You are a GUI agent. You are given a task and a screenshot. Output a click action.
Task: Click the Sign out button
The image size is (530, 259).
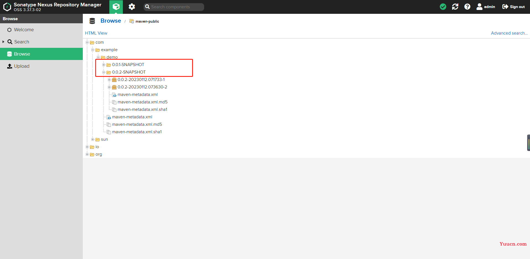click(513, 7)
